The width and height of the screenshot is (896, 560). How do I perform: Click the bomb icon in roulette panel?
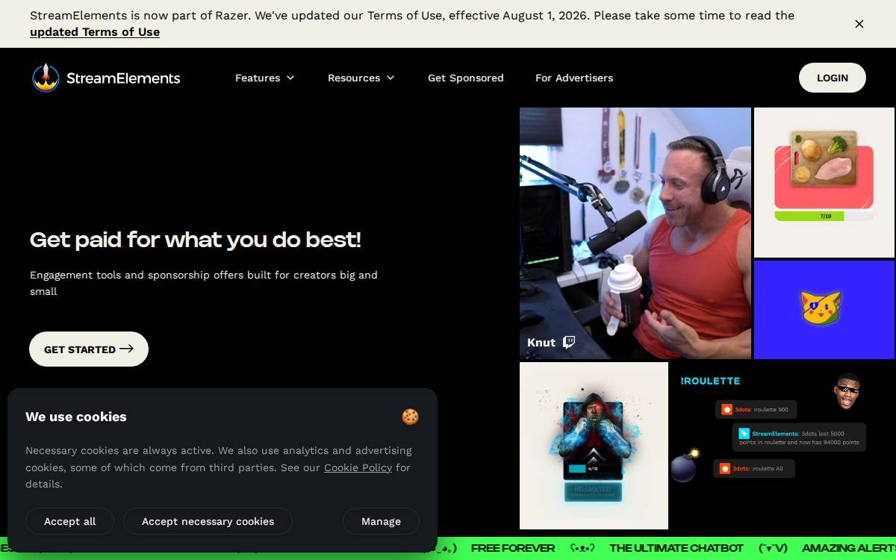point(685,465)
